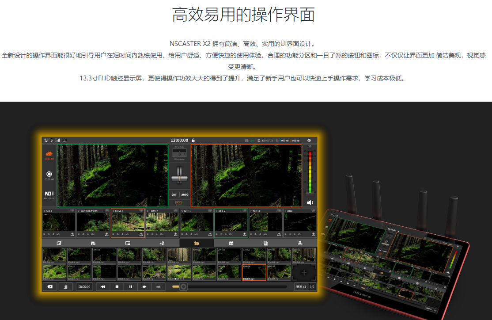Click the backspace delete button in playback bar
Image resolution: width=492 pixels, height=320 pixels.
[x=50, y=287]
